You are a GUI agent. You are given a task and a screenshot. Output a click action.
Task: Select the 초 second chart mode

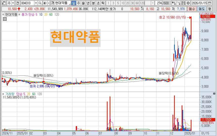(x=98, y=3)
